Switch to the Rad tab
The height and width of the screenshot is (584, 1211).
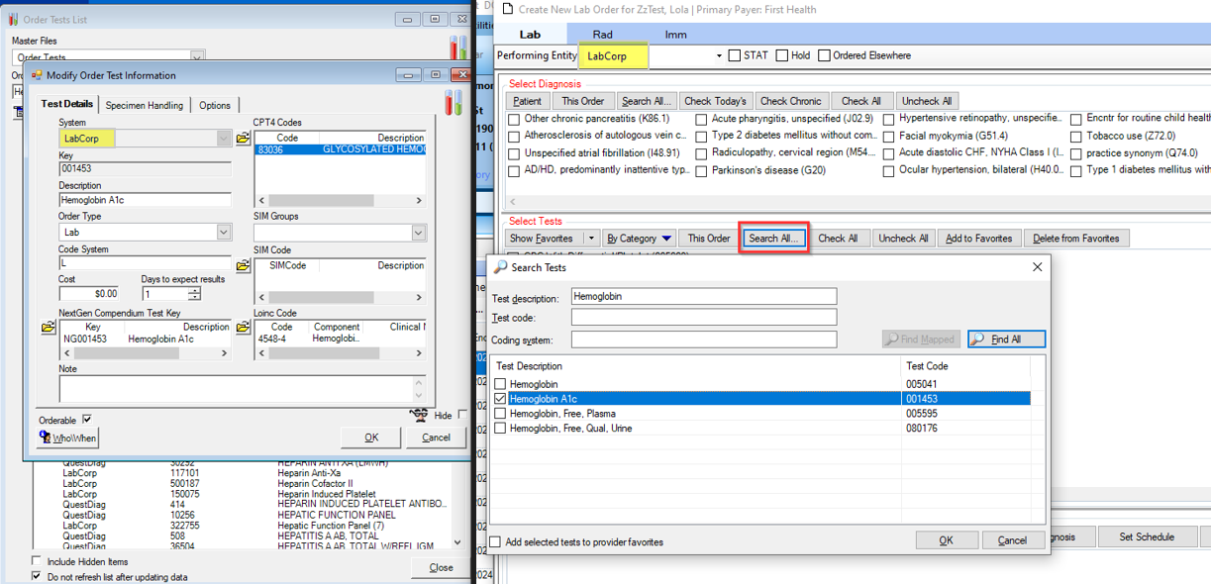click(x=602, y=35)
